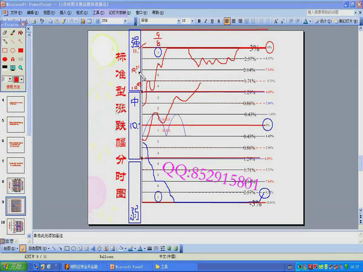
Task: Toggle left text alignment button
Action: coord(227,21)
